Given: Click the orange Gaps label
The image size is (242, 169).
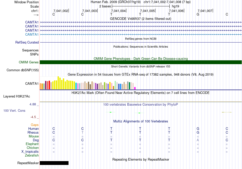Looking at the screenshot, I should 35,125.
